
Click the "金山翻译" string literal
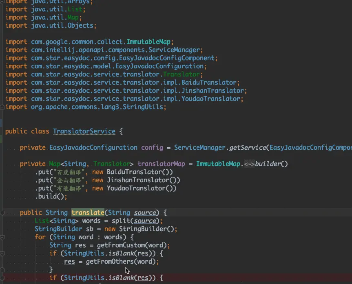click(x=69, y=180)
